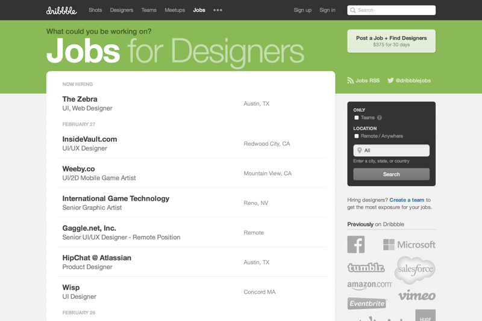482x321 pixels.
Task: Click UI/UX Designer job title
Action: pyautogui.click(x=84, y=148)
